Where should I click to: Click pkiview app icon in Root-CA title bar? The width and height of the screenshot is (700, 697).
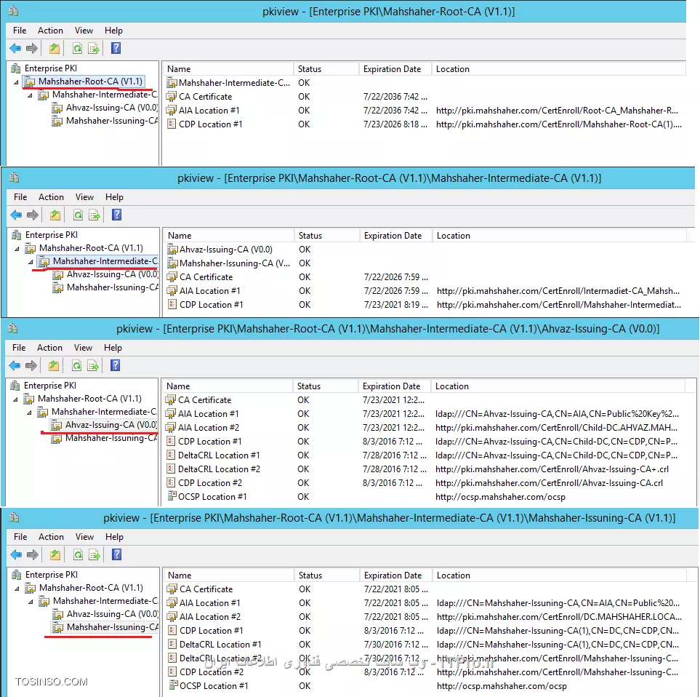(14, 11)
